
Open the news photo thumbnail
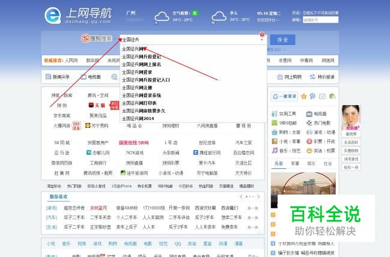pos(303,190)
